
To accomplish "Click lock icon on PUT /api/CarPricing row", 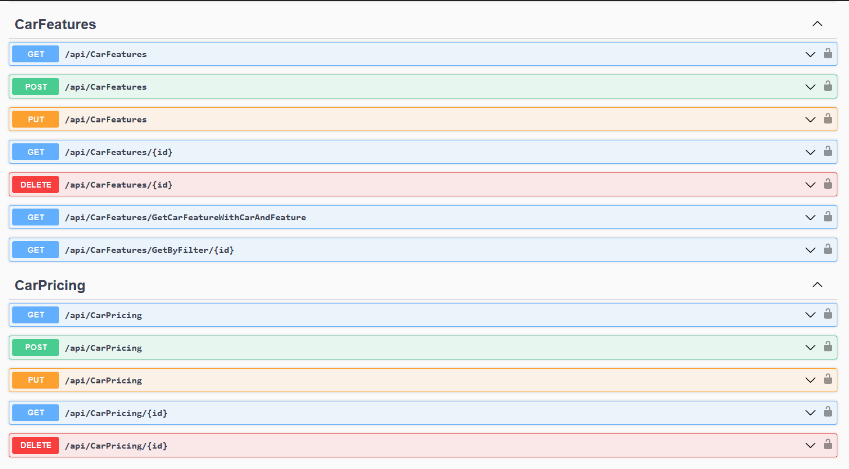I will coord(827,379).
